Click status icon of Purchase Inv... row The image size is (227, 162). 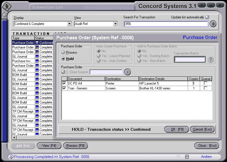[x=37, y=61]
